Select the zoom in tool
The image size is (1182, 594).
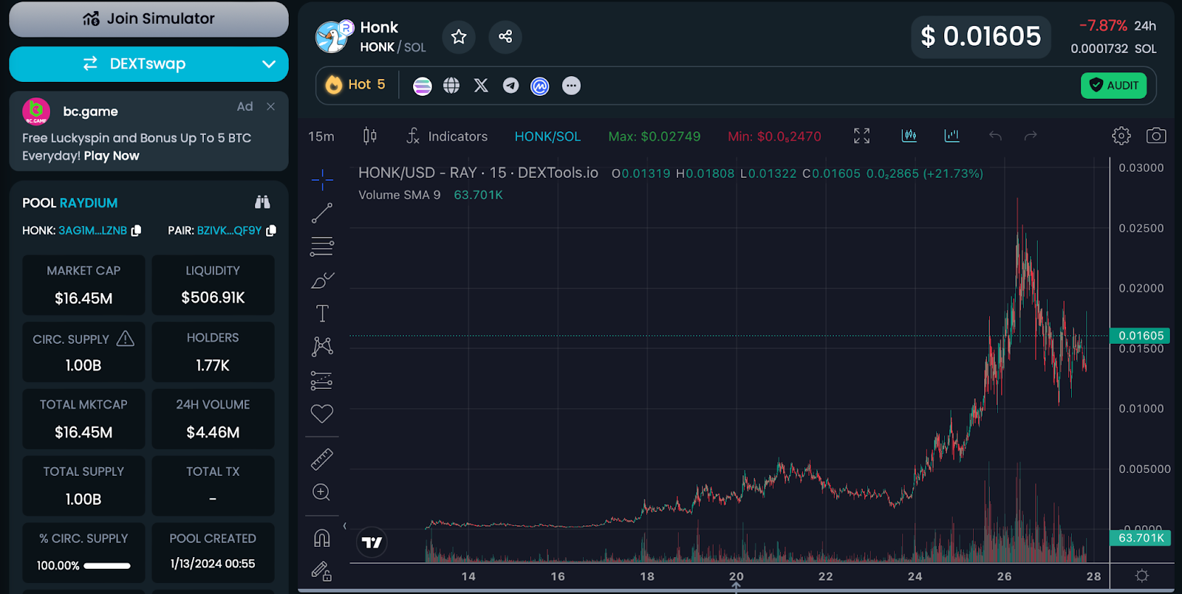click(321, 492)
